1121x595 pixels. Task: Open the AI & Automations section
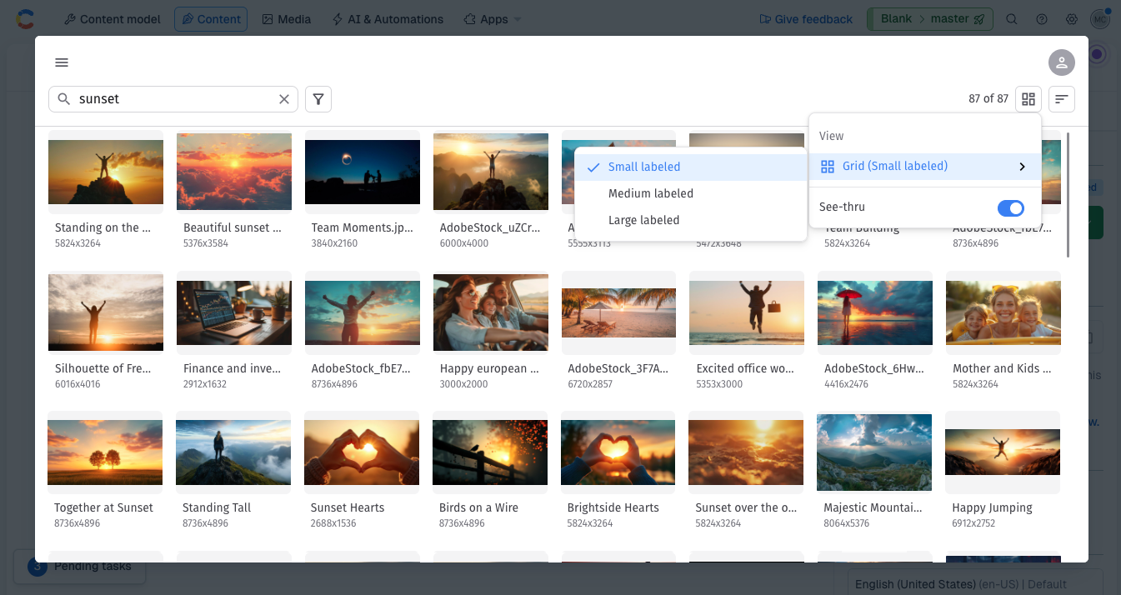[388, 19]
